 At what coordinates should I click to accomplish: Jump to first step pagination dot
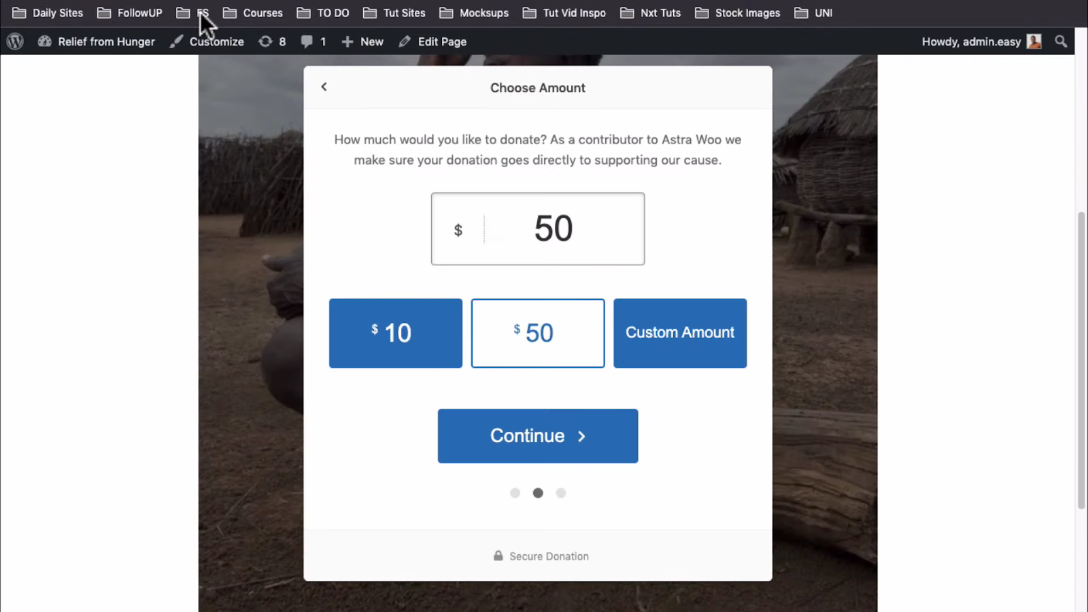click(x=515, y=493)
